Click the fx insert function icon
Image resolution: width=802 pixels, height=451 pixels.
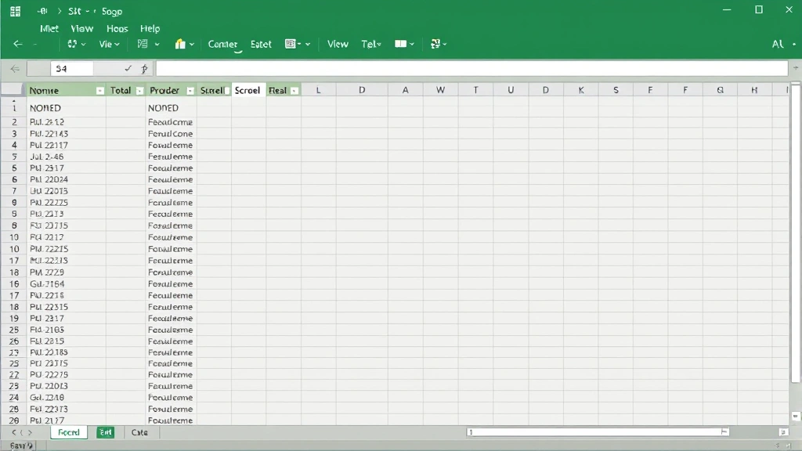[x=145, y=68]
